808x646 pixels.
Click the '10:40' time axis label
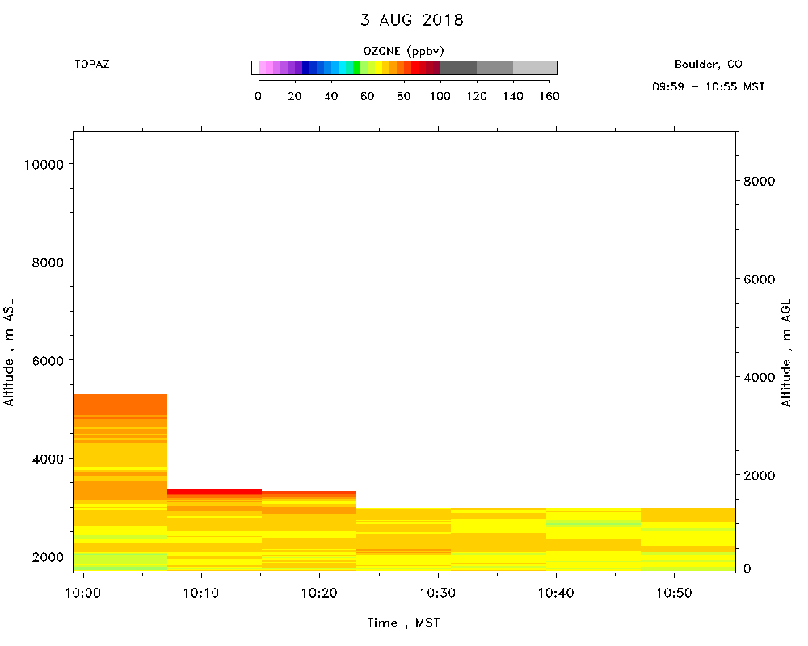tap(556, 594)
